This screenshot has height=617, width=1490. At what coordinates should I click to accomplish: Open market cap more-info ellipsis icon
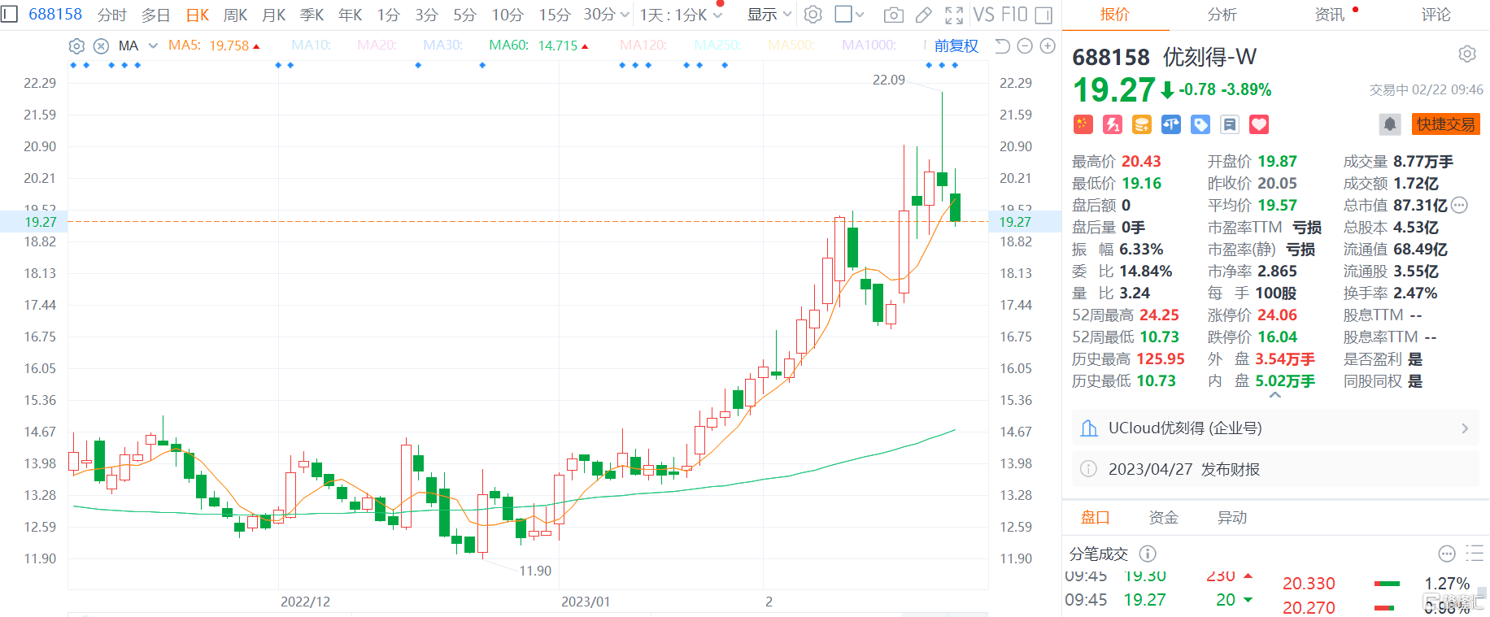(x=1459, y=205)
